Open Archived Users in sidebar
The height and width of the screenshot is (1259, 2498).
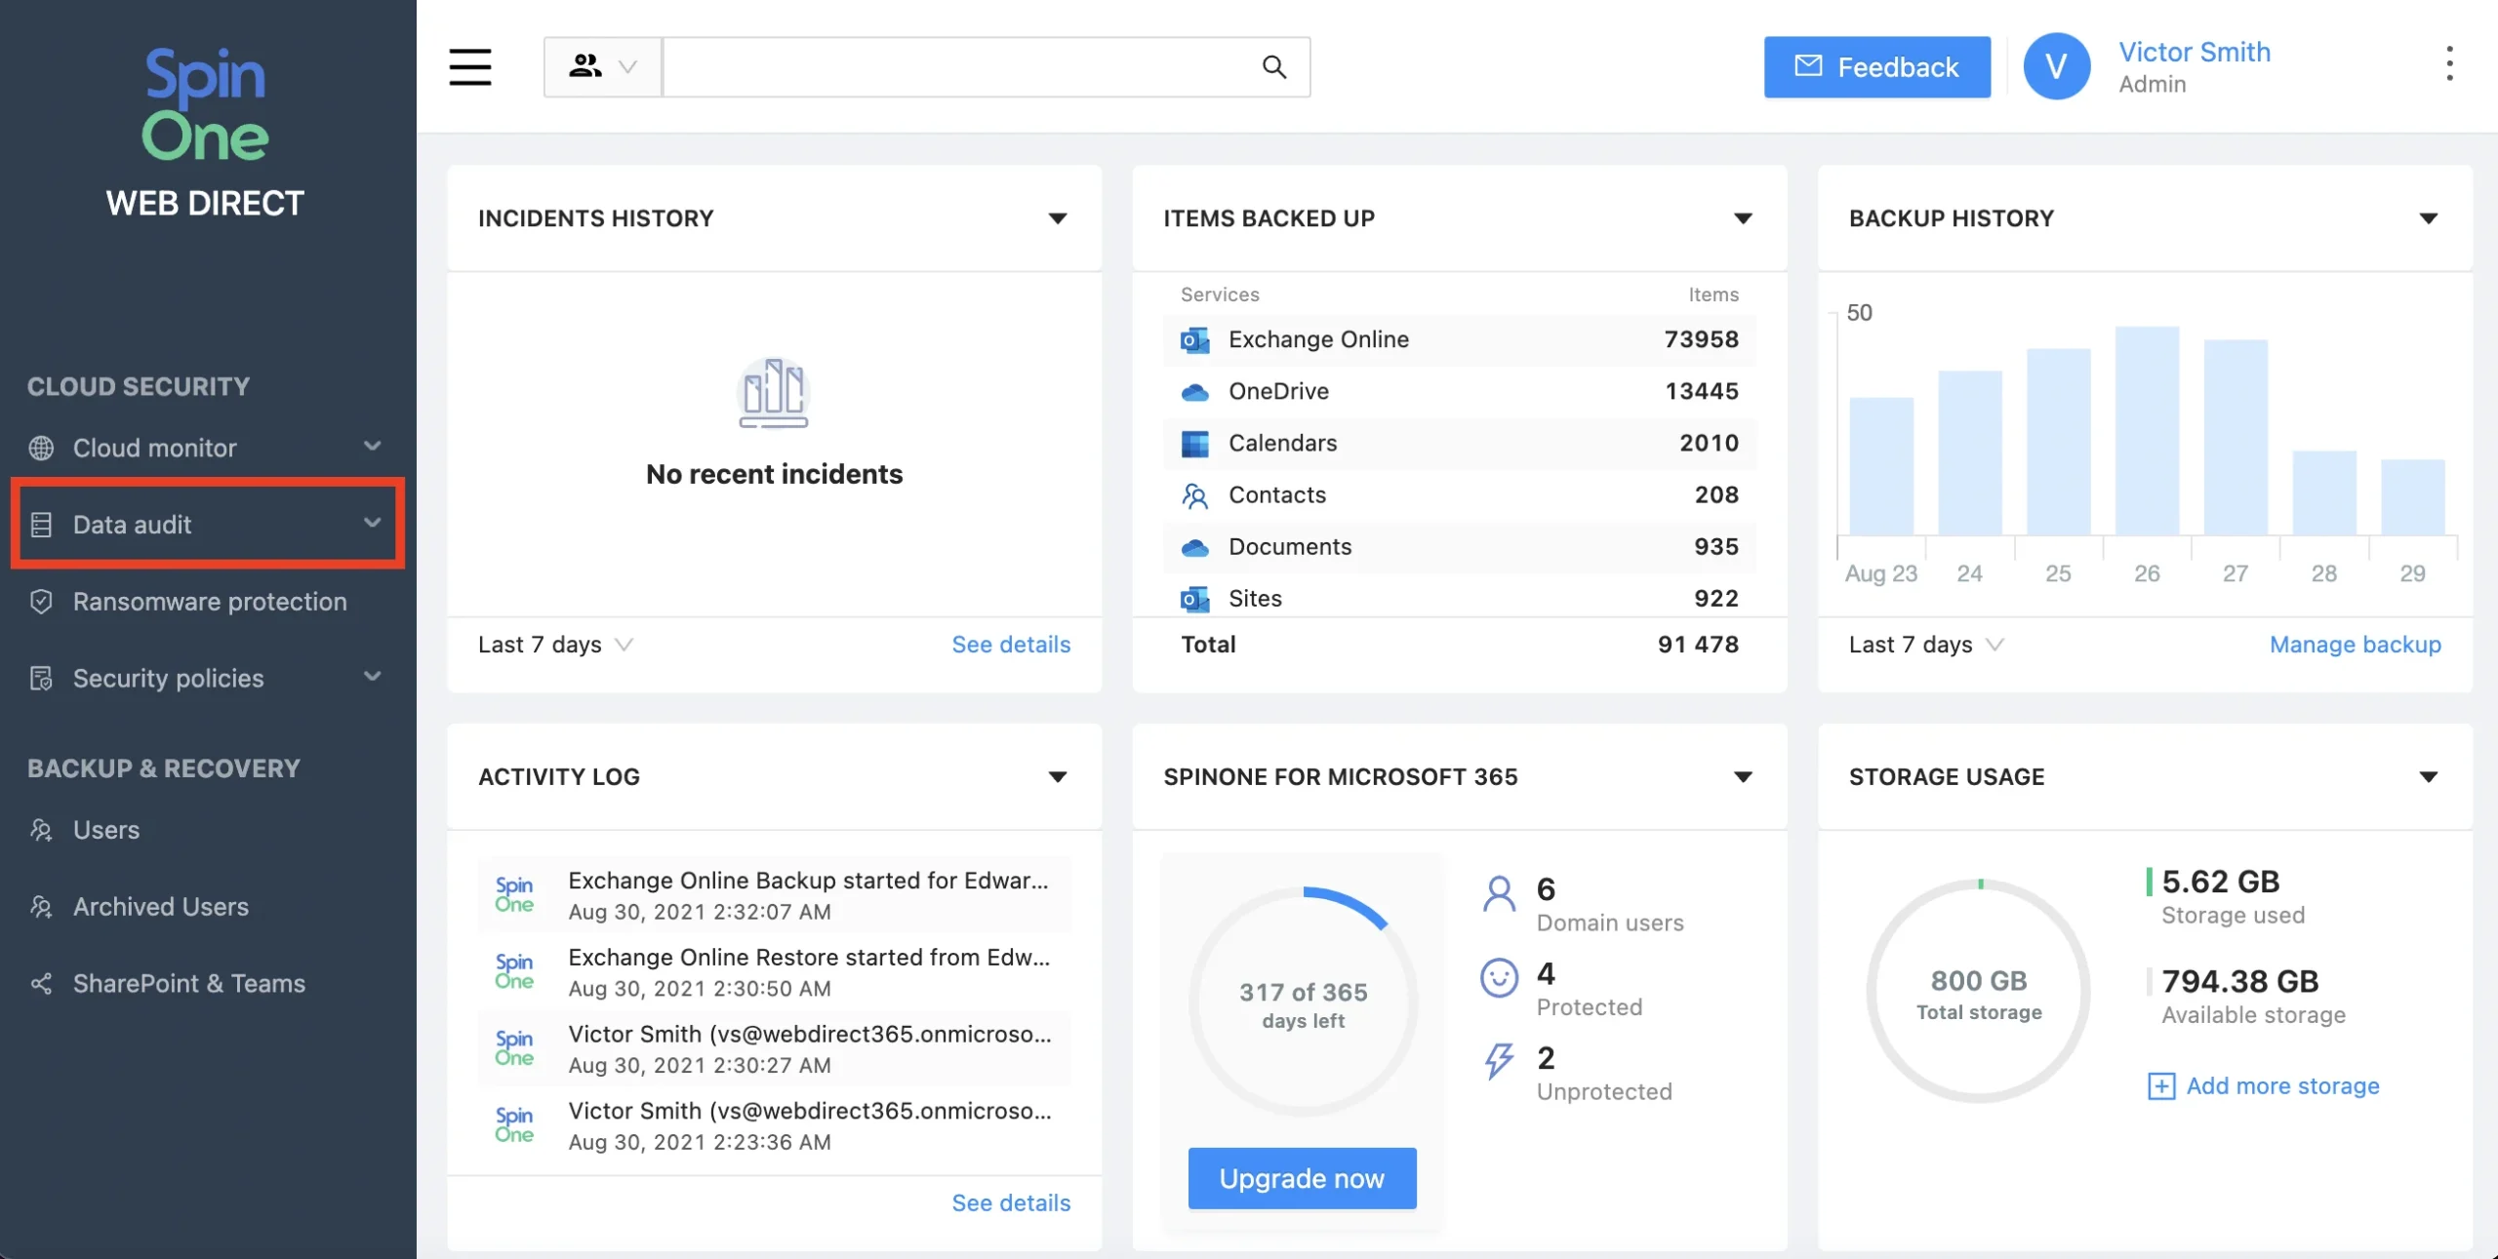click(161, 907)
